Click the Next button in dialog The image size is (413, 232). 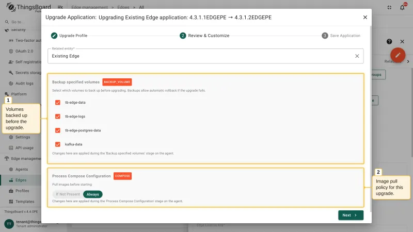[351, 215]
